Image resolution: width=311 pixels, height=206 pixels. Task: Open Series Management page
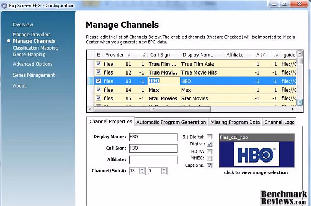point(34,75)
